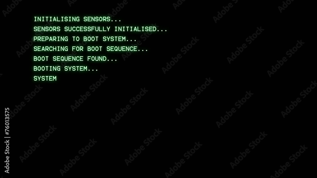Click the word 'BOOTING' in the sixth line

[x=47, y=69]
